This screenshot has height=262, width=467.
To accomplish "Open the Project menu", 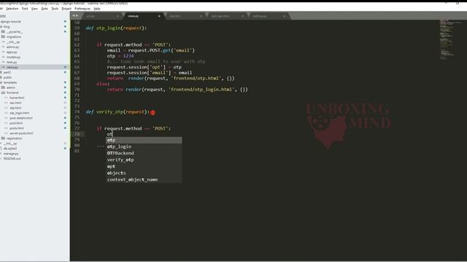I will pos(66,9).
